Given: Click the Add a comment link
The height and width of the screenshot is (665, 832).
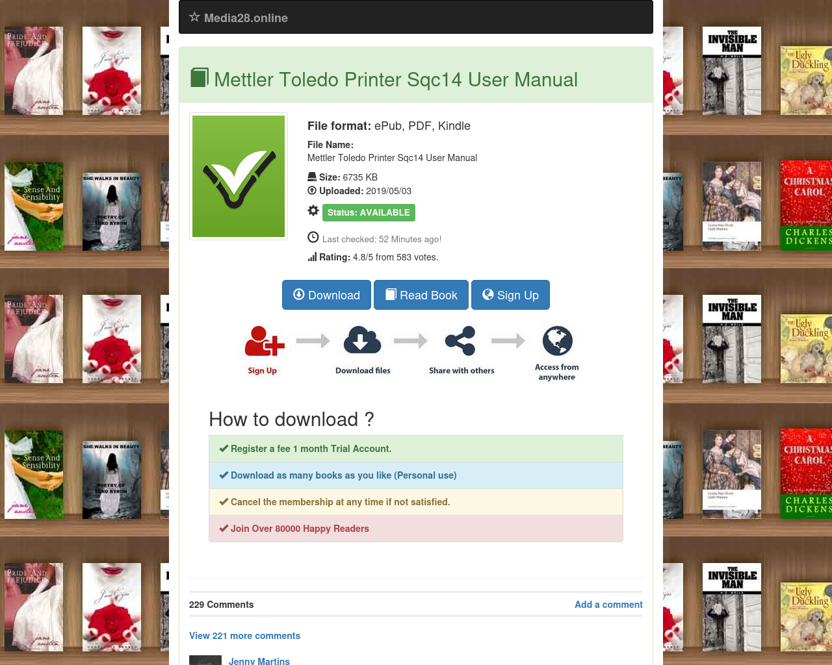Looking at the screenshot, I should click(608, 605).
